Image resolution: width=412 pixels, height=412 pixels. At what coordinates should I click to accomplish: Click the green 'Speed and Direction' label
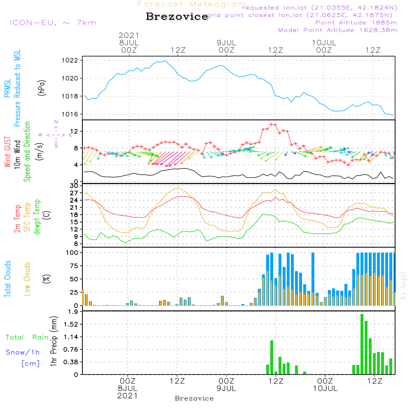(x=27, y=152)
